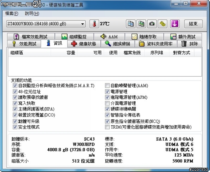Select the 資訊 tab
Screen dimensions: 210x172
[54, 43]
